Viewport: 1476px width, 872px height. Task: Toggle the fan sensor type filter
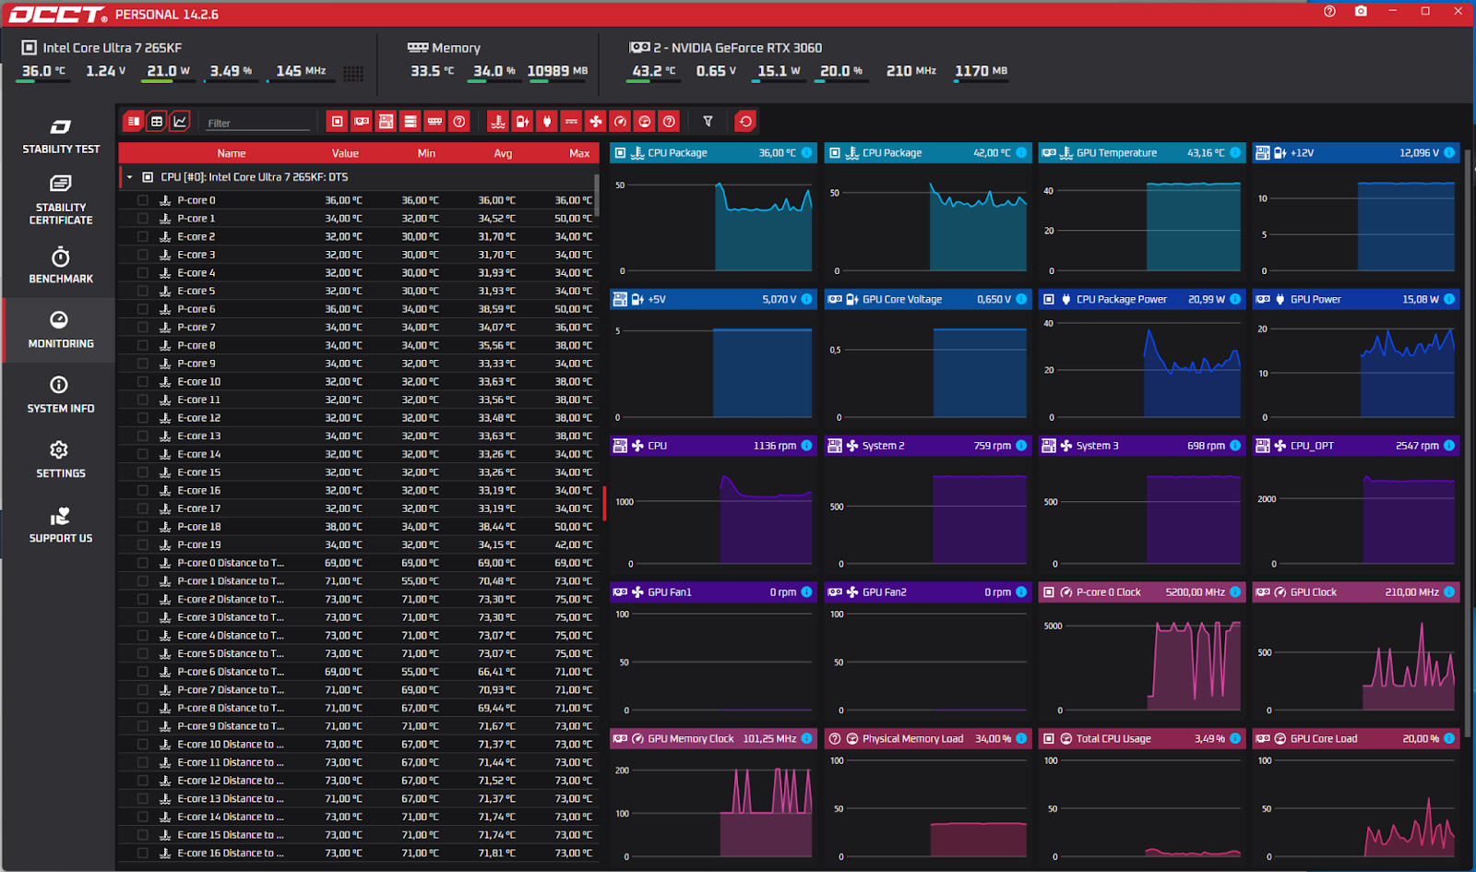[x=596, y=121]
